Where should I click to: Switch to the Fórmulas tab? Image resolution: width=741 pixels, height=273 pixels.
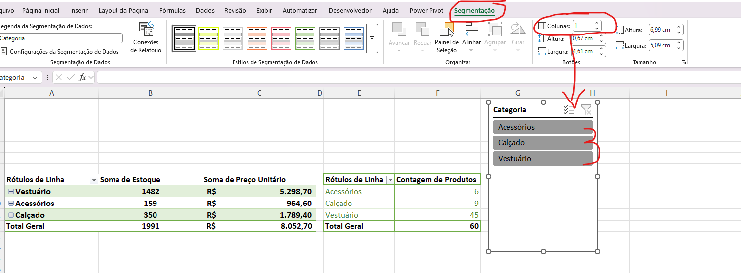pyautogui.click(x=172, y=10)
